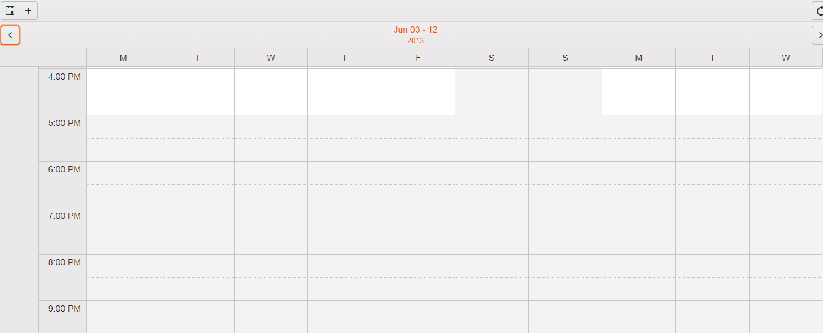Click the 9:00 PM time label
The height and width of the screenshot is (333, 823).
pyautogui.click(x=65, y=309)
